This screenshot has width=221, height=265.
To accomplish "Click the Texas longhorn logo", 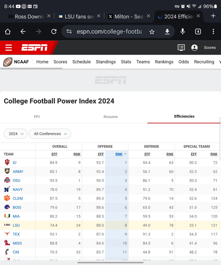I will tap(7, 234).
